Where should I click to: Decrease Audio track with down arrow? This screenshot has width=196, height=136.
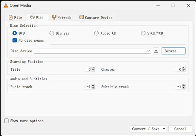point(93,88)
